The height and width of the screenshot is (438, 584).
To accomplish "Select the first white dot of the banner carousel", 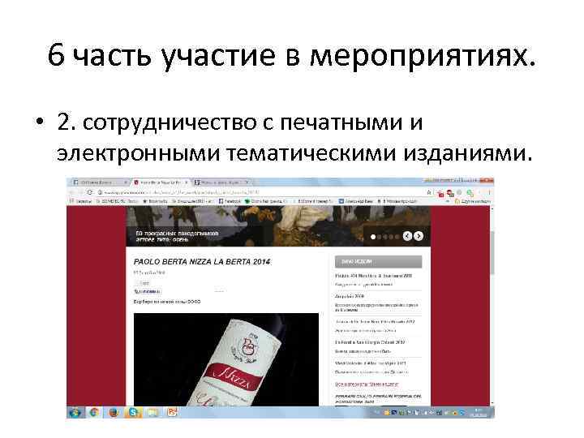I will coord(373,237).
